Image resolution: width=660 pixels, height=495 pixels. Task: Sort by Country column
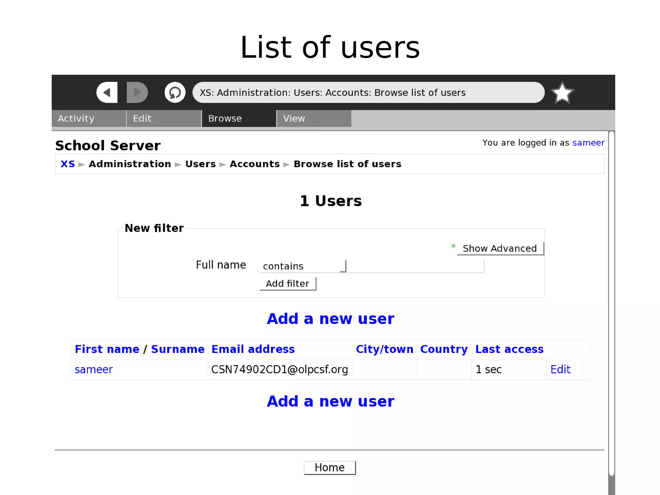444,349
